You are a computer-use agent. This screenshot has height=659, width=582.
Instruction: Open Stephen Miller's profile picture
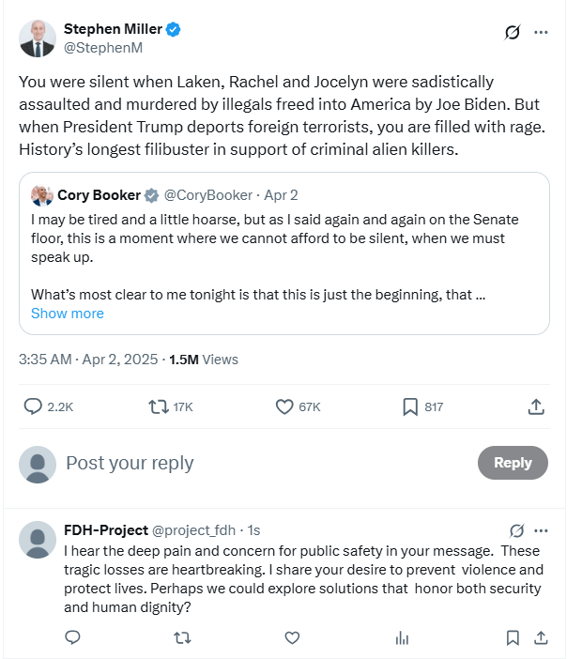38,38
